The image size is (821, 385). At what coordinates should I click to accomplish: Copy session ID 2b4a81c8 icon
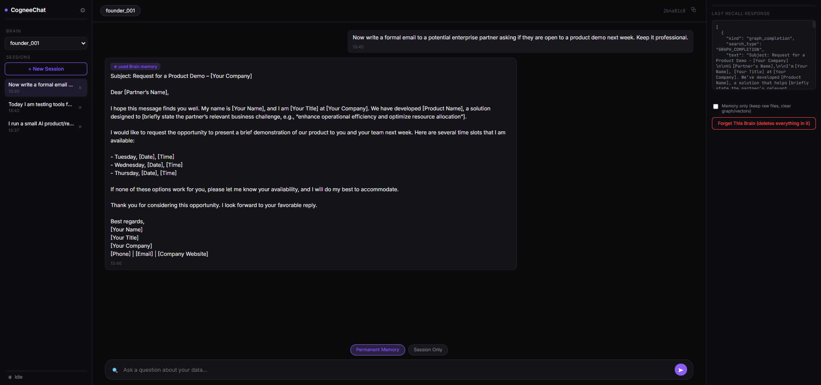click(694, 10)
